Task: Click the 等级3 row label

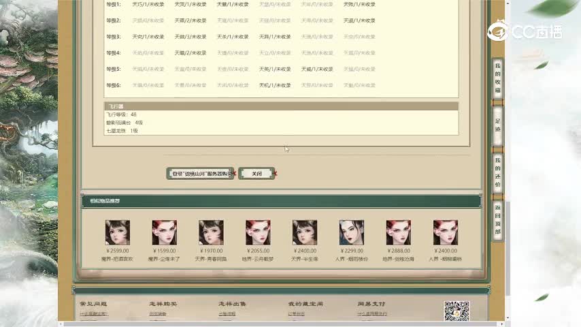Action: tap(114, 37)
